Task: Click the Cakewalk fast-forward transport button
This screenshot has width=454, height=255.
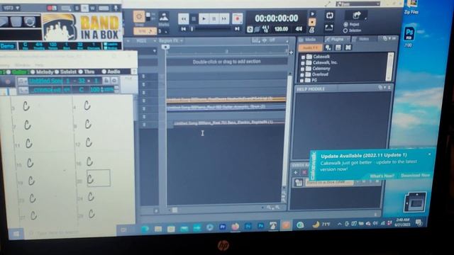Action: 224,19
